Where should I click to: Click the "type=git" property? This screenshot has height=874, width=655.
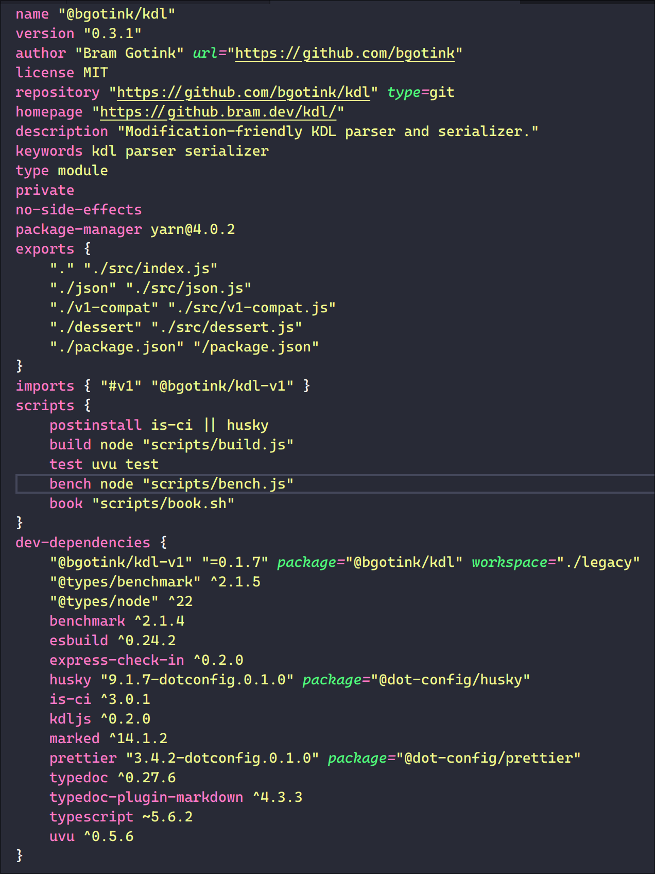421,92
